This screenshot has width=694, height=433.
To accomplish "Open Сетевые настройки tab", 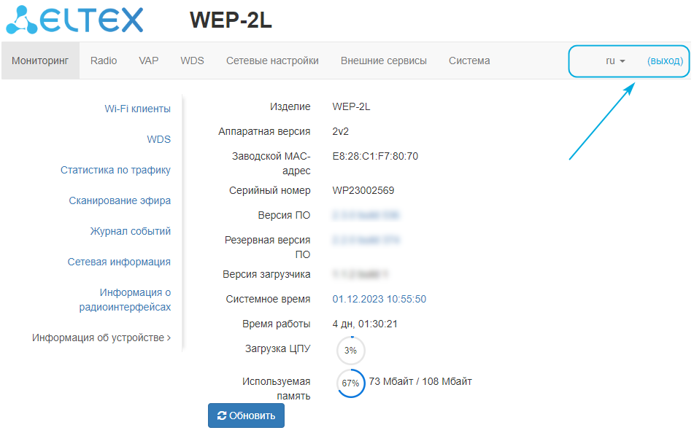I will [x=272, y=61].
